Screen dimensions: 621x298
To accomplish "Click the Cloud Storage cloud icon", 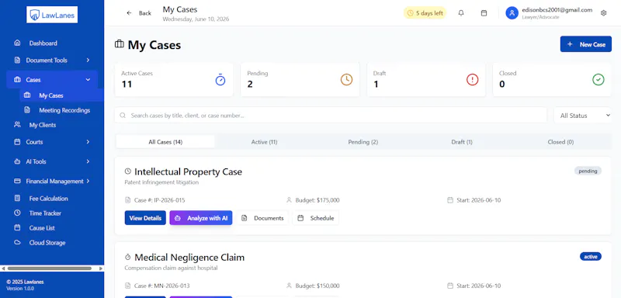I will pyautogui.click(x=17, y=242).
